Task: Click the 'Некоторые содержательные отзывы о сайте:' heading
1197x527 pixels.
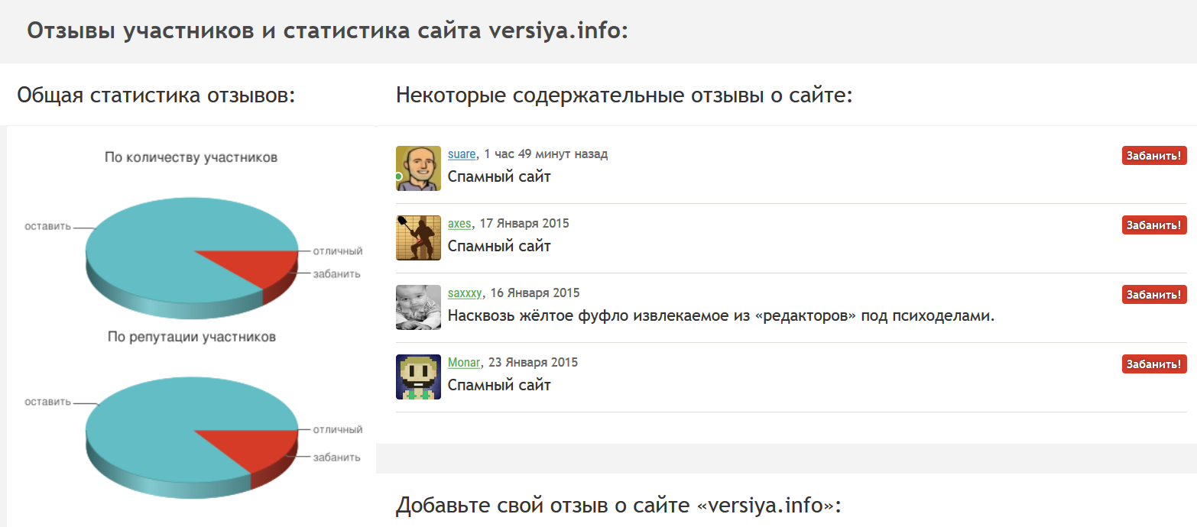Action: pos(624,95)
